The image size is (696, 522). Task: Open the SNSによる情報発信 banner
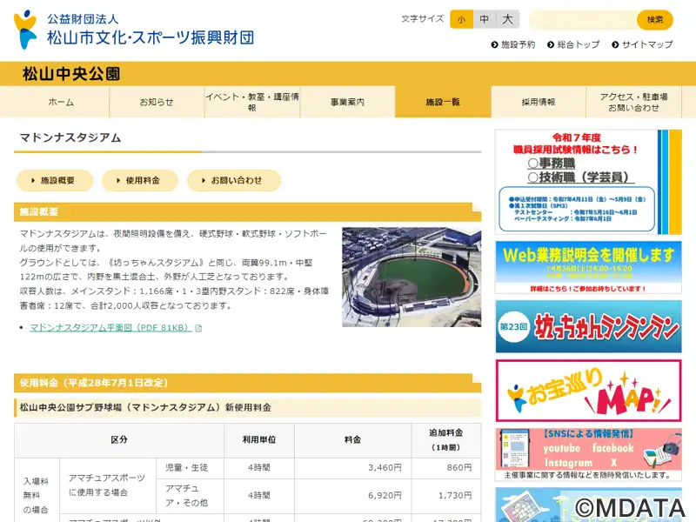pos(588,454)
